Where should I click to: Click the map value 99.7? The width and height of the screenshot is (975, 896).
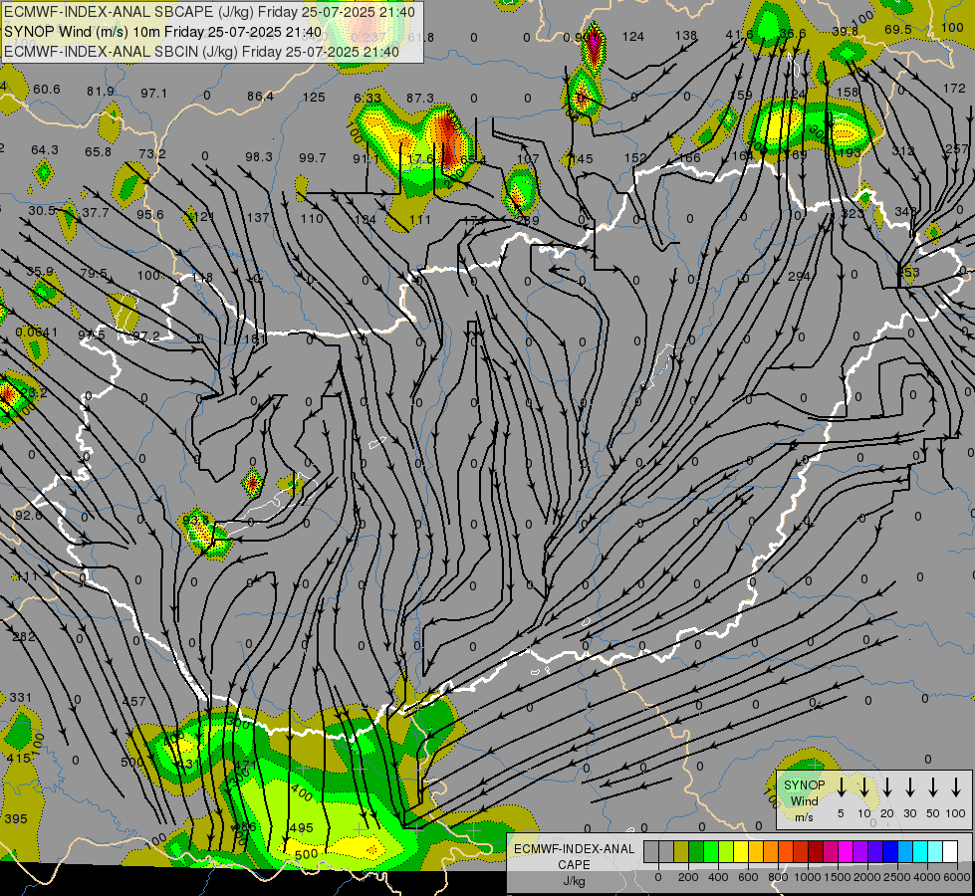click(312, 158)
